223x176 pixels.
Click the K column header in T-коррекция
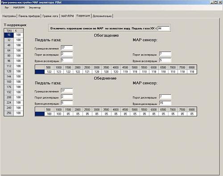(x=18, y=31)
